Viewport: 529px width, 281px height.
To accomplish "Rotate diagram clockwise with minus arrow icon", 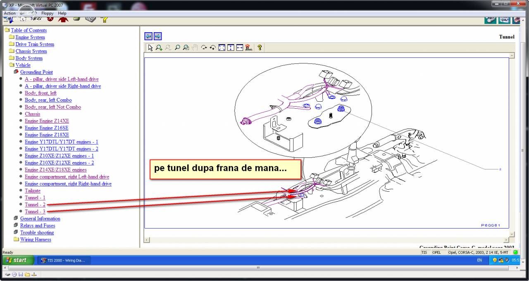I will point(204,48).
